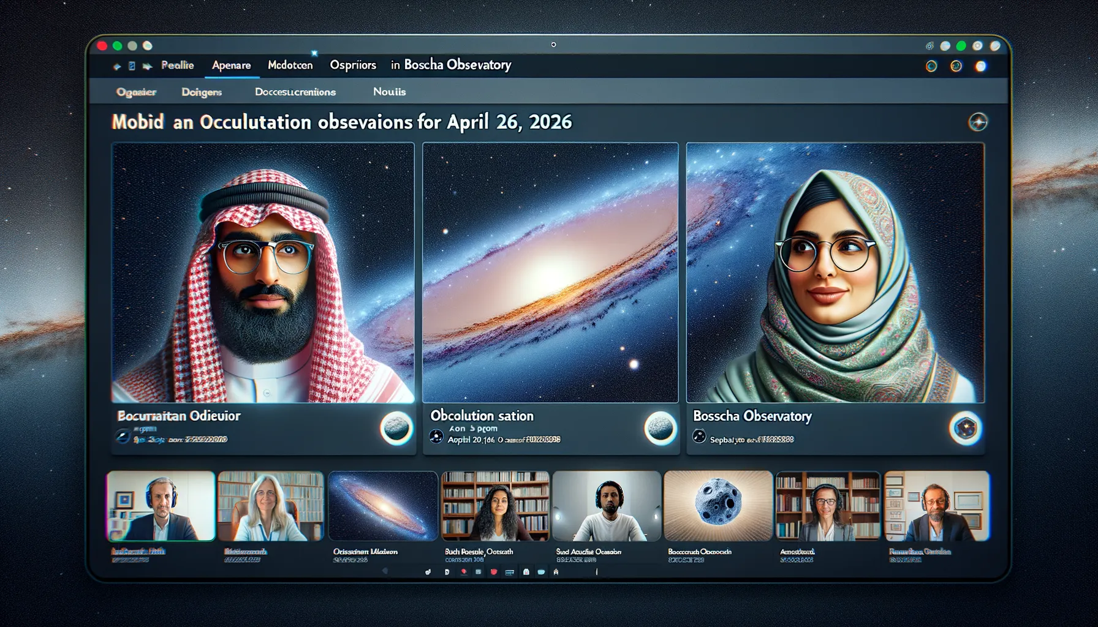Viewport: 1098px width, 627px height.
Task: Click the Doingens link in secondary bar
Action: pos(202,92)
